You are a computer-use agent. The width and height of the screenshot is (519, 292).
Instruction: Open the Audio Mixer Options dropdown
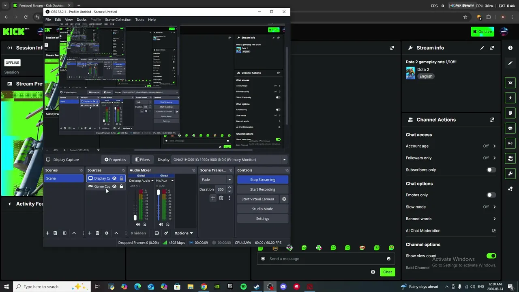(183, 233)
